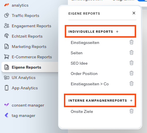The width and height of the screenshot is (147, 133).
Task: Click the UX Analytics layout icon
Action: coord(7,78)
